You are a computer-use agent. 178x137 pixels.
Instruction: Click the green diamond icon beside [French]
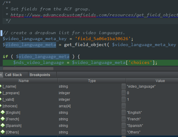coord(3,119)
